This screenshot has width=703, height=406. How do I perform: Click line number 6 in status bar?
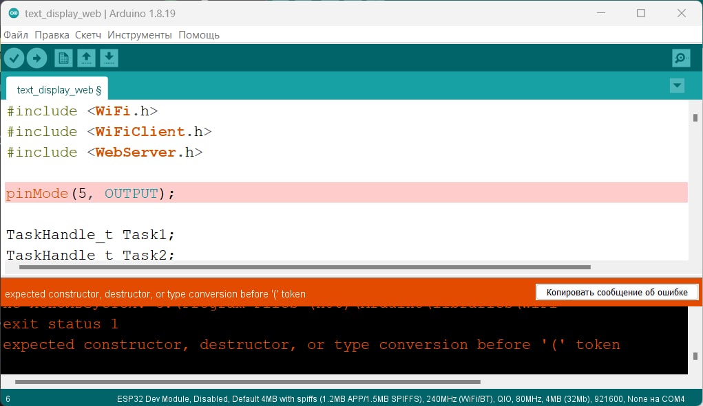tap(8, 399)
